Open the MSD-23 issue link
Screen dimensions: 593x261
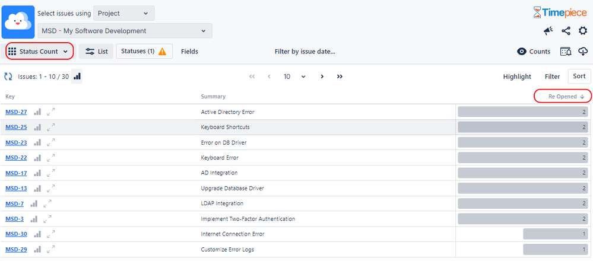pyautogui.click(x=16, y=142)
